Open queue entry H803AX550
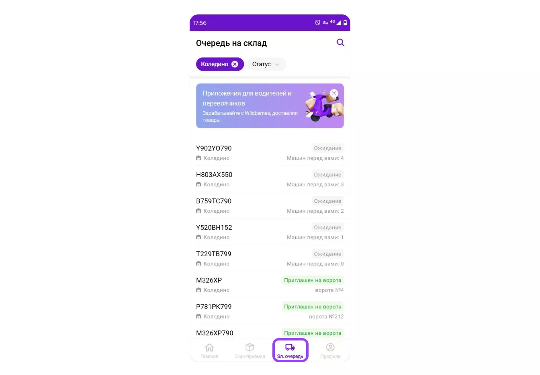The height and width of the screenshot is (375, 540). (270, 179)
